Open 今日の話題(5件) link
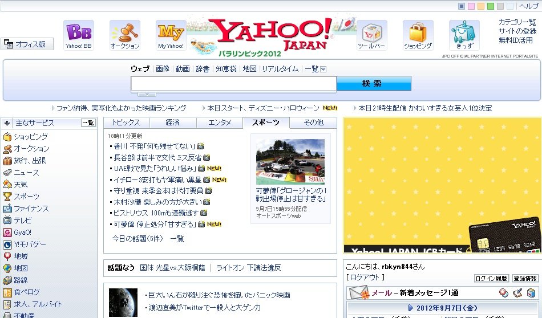 pyautogui.click(x=137, y=239)
